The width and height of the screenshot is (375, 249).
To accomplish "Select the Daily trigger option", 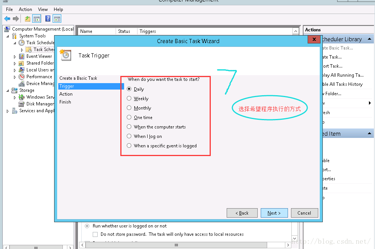I will [129, 89].
